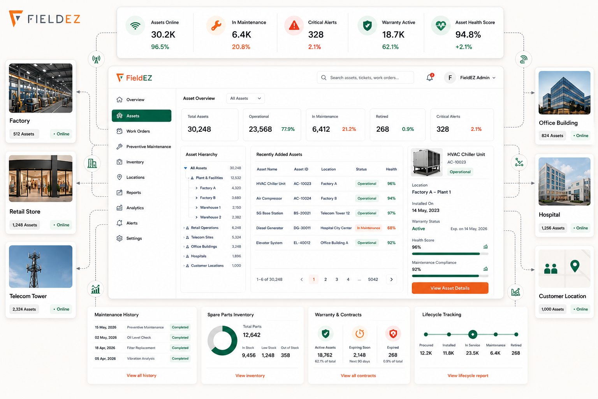The height and width of the screenshot is (399, 598).
Task: Click the Locations pin sidebar icon
Action: (x=120, y=177)
